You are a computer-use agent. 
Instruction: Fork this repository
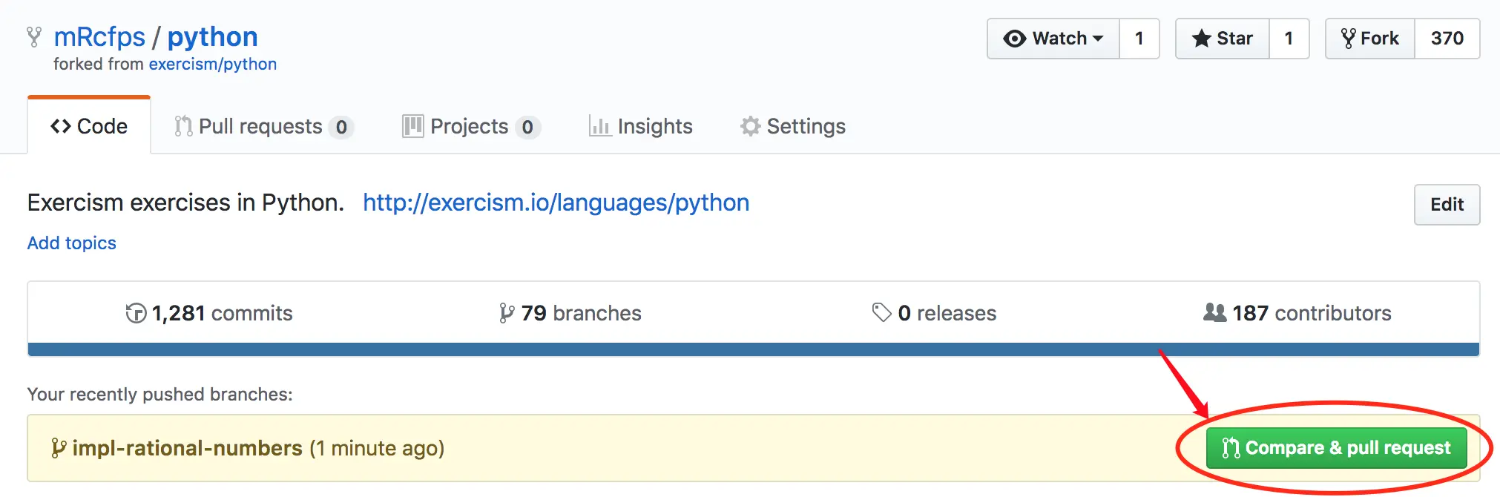1370,39
